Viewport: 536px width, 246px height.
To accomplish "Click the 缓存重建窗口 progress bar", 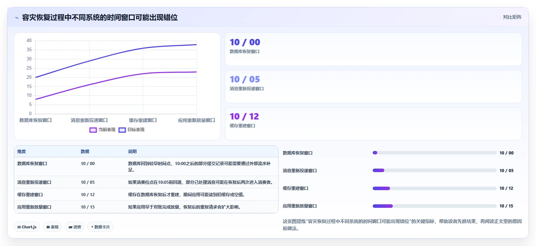I will point(435,188).
